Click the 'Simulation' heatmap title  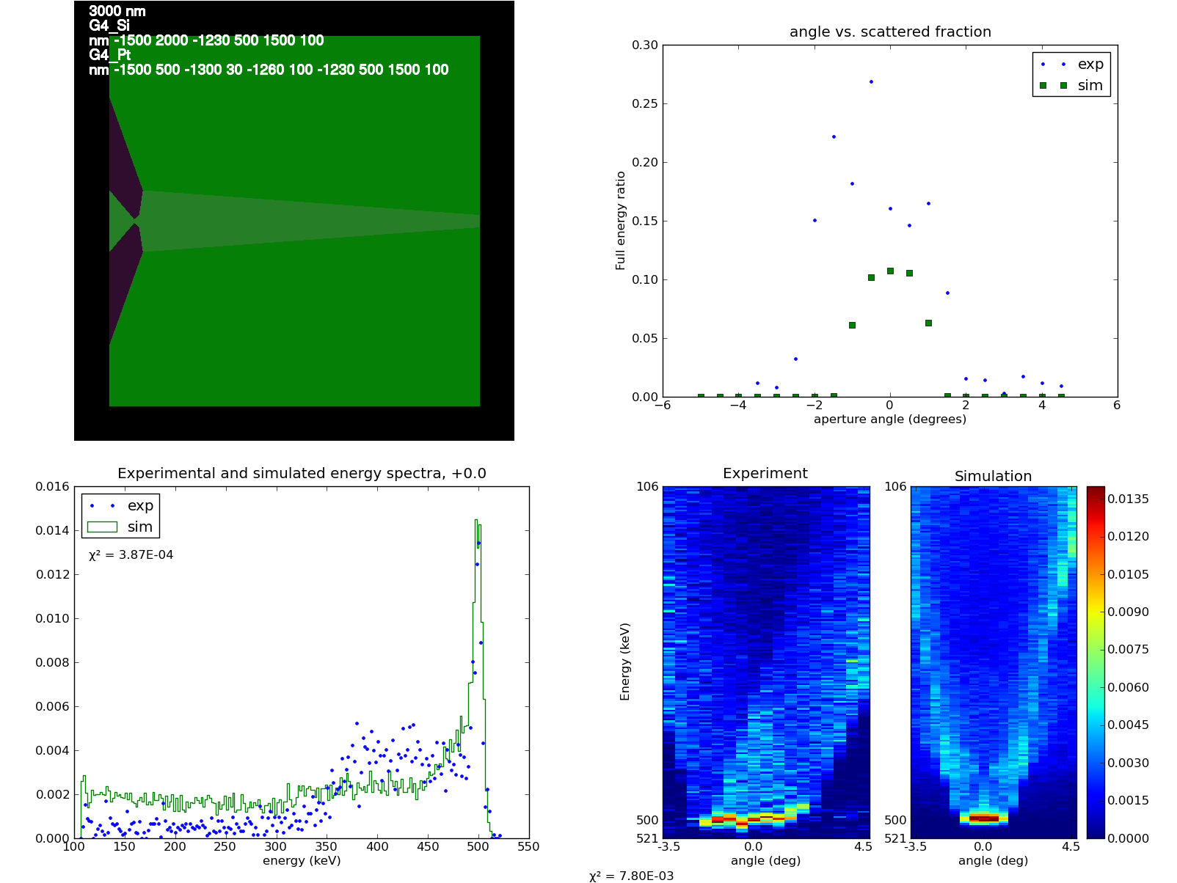993,477
